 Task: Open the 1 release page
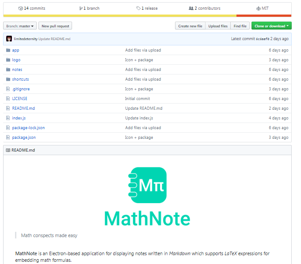[147, 8]
